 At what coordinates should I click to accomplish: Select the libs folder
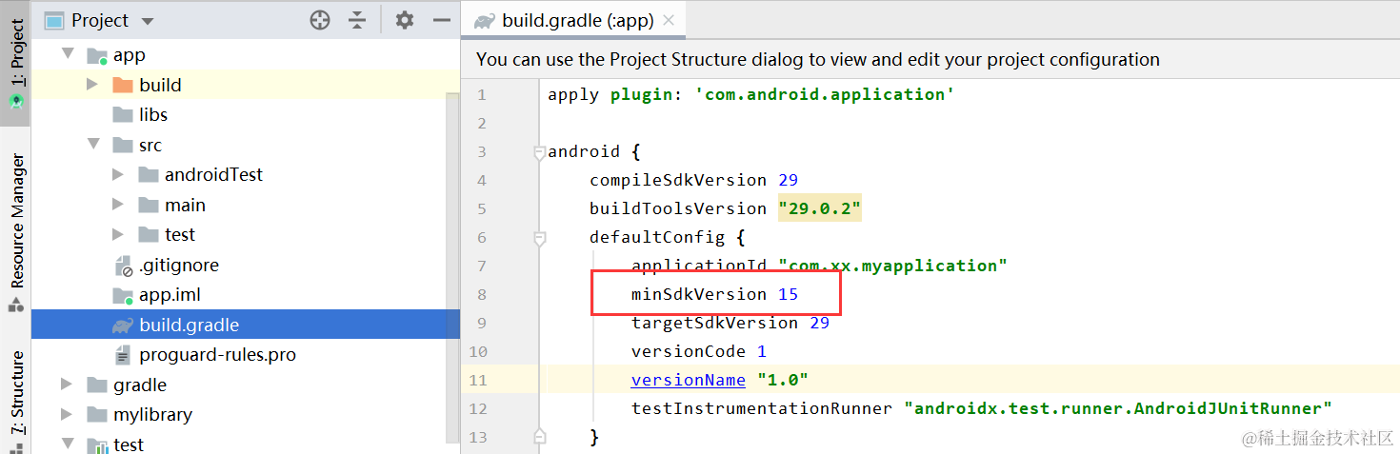[x=152, y=114]
